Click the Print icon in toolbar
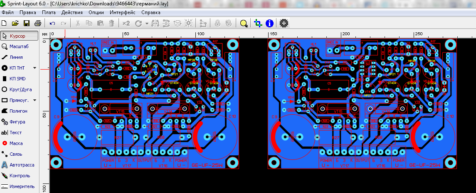The image size is (476, 193). (x=37, y=23)
